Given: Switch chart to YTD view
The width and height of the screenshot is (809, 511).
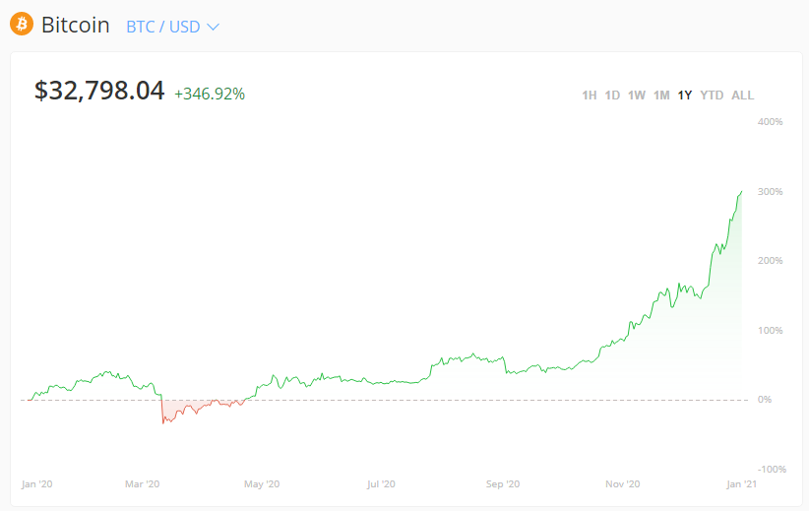Looking at the screenshot, I should [x=712, y=96].
